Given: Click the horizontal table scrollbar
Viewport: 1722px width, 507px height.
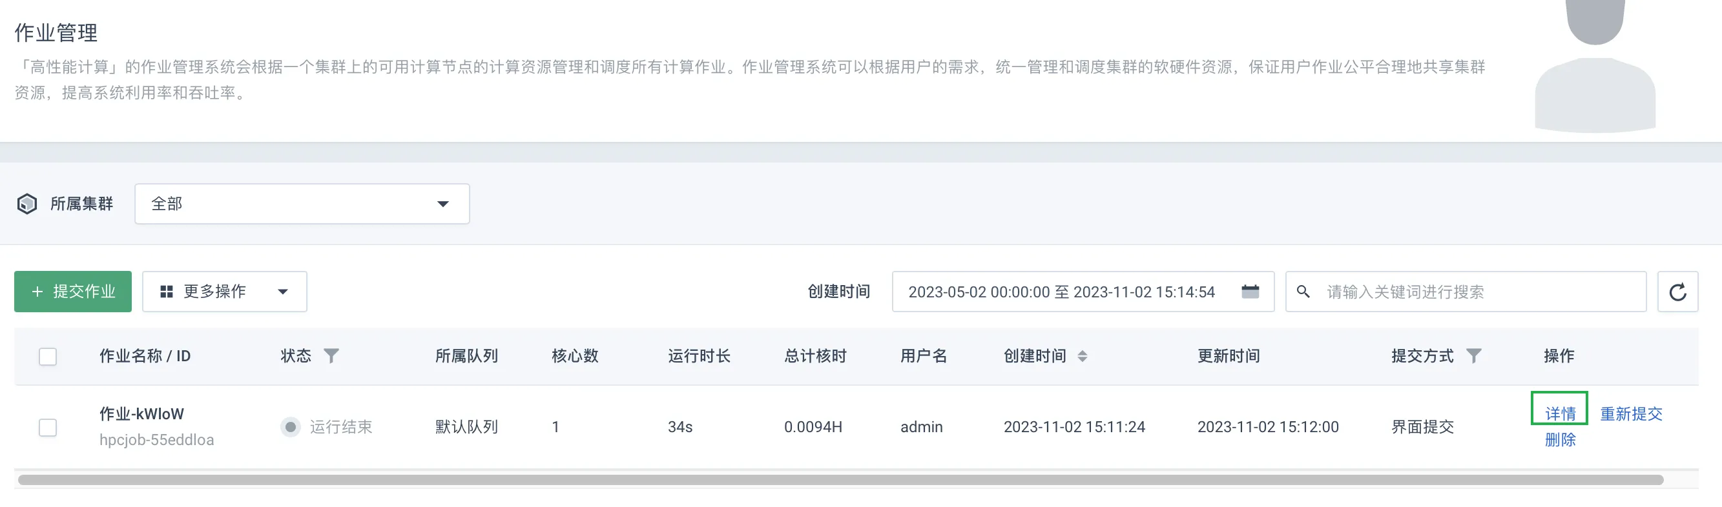Looking at the screenshot, I should pyautogui.click(x=840, y=481).
